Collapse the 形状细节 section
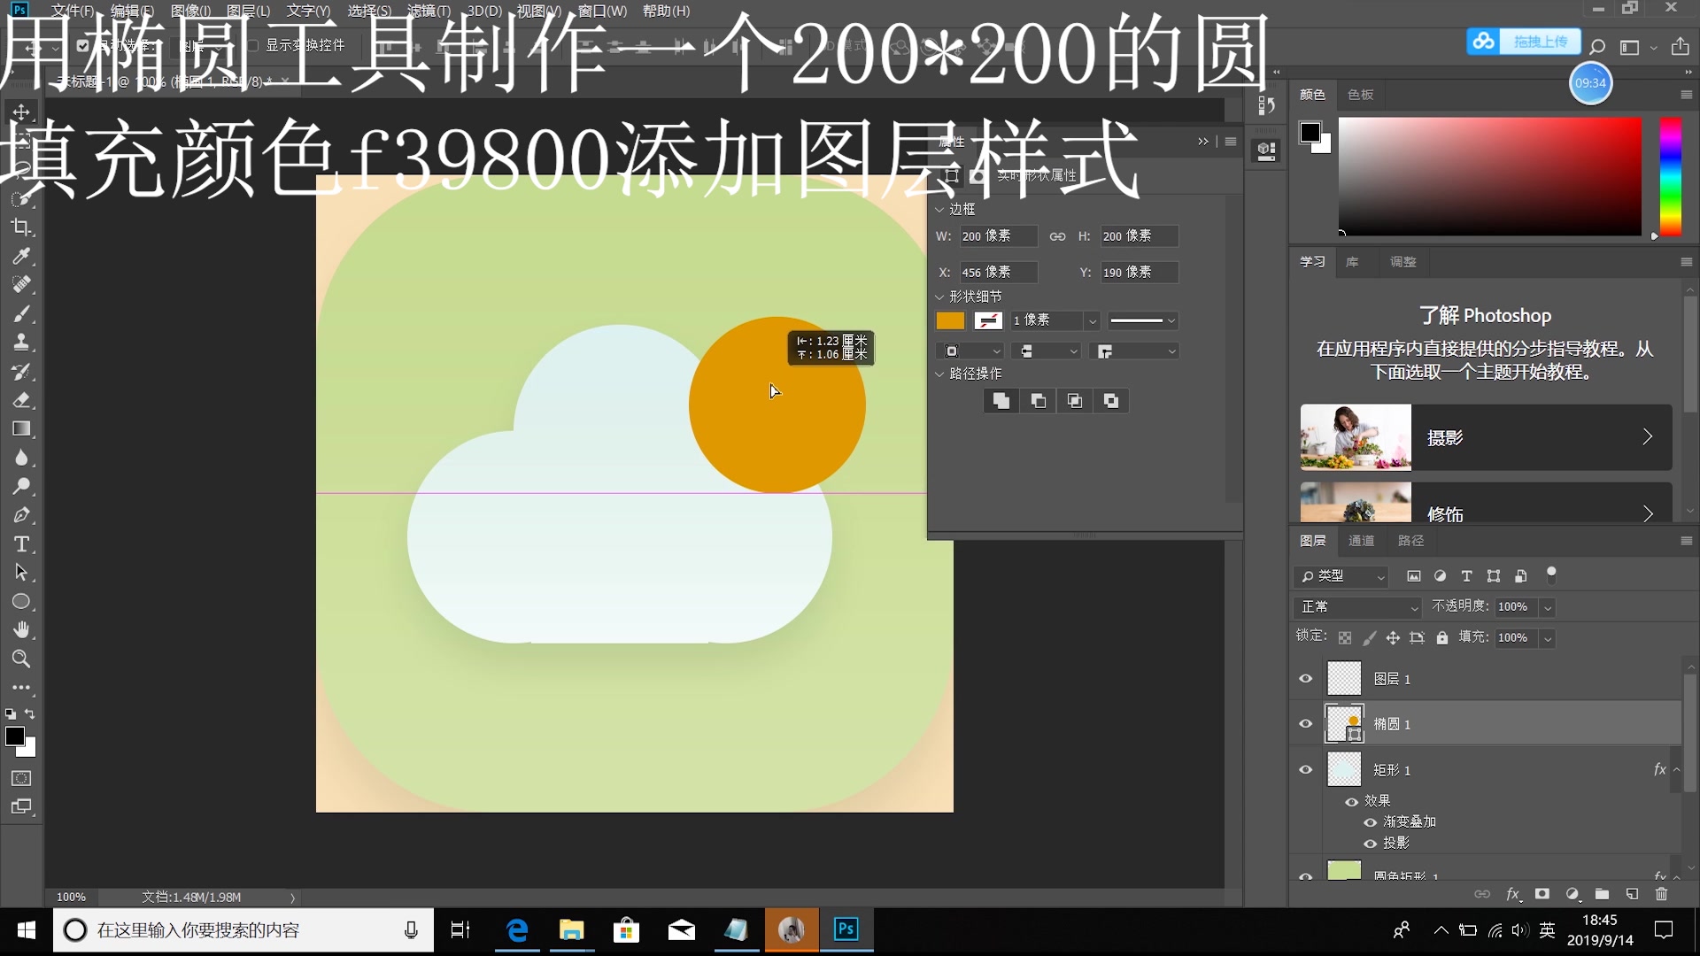 click(940, 297)
